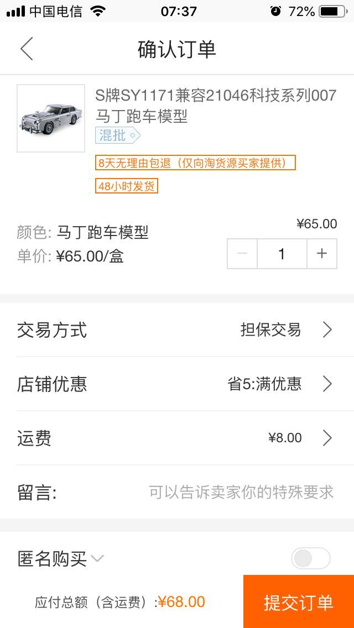
Task: Tap the Wi-Fi status icon
Action: pos(97,11)
